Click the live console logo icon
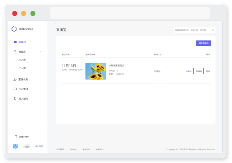Screen dimensions: 232x163 (x=14, y=29)
